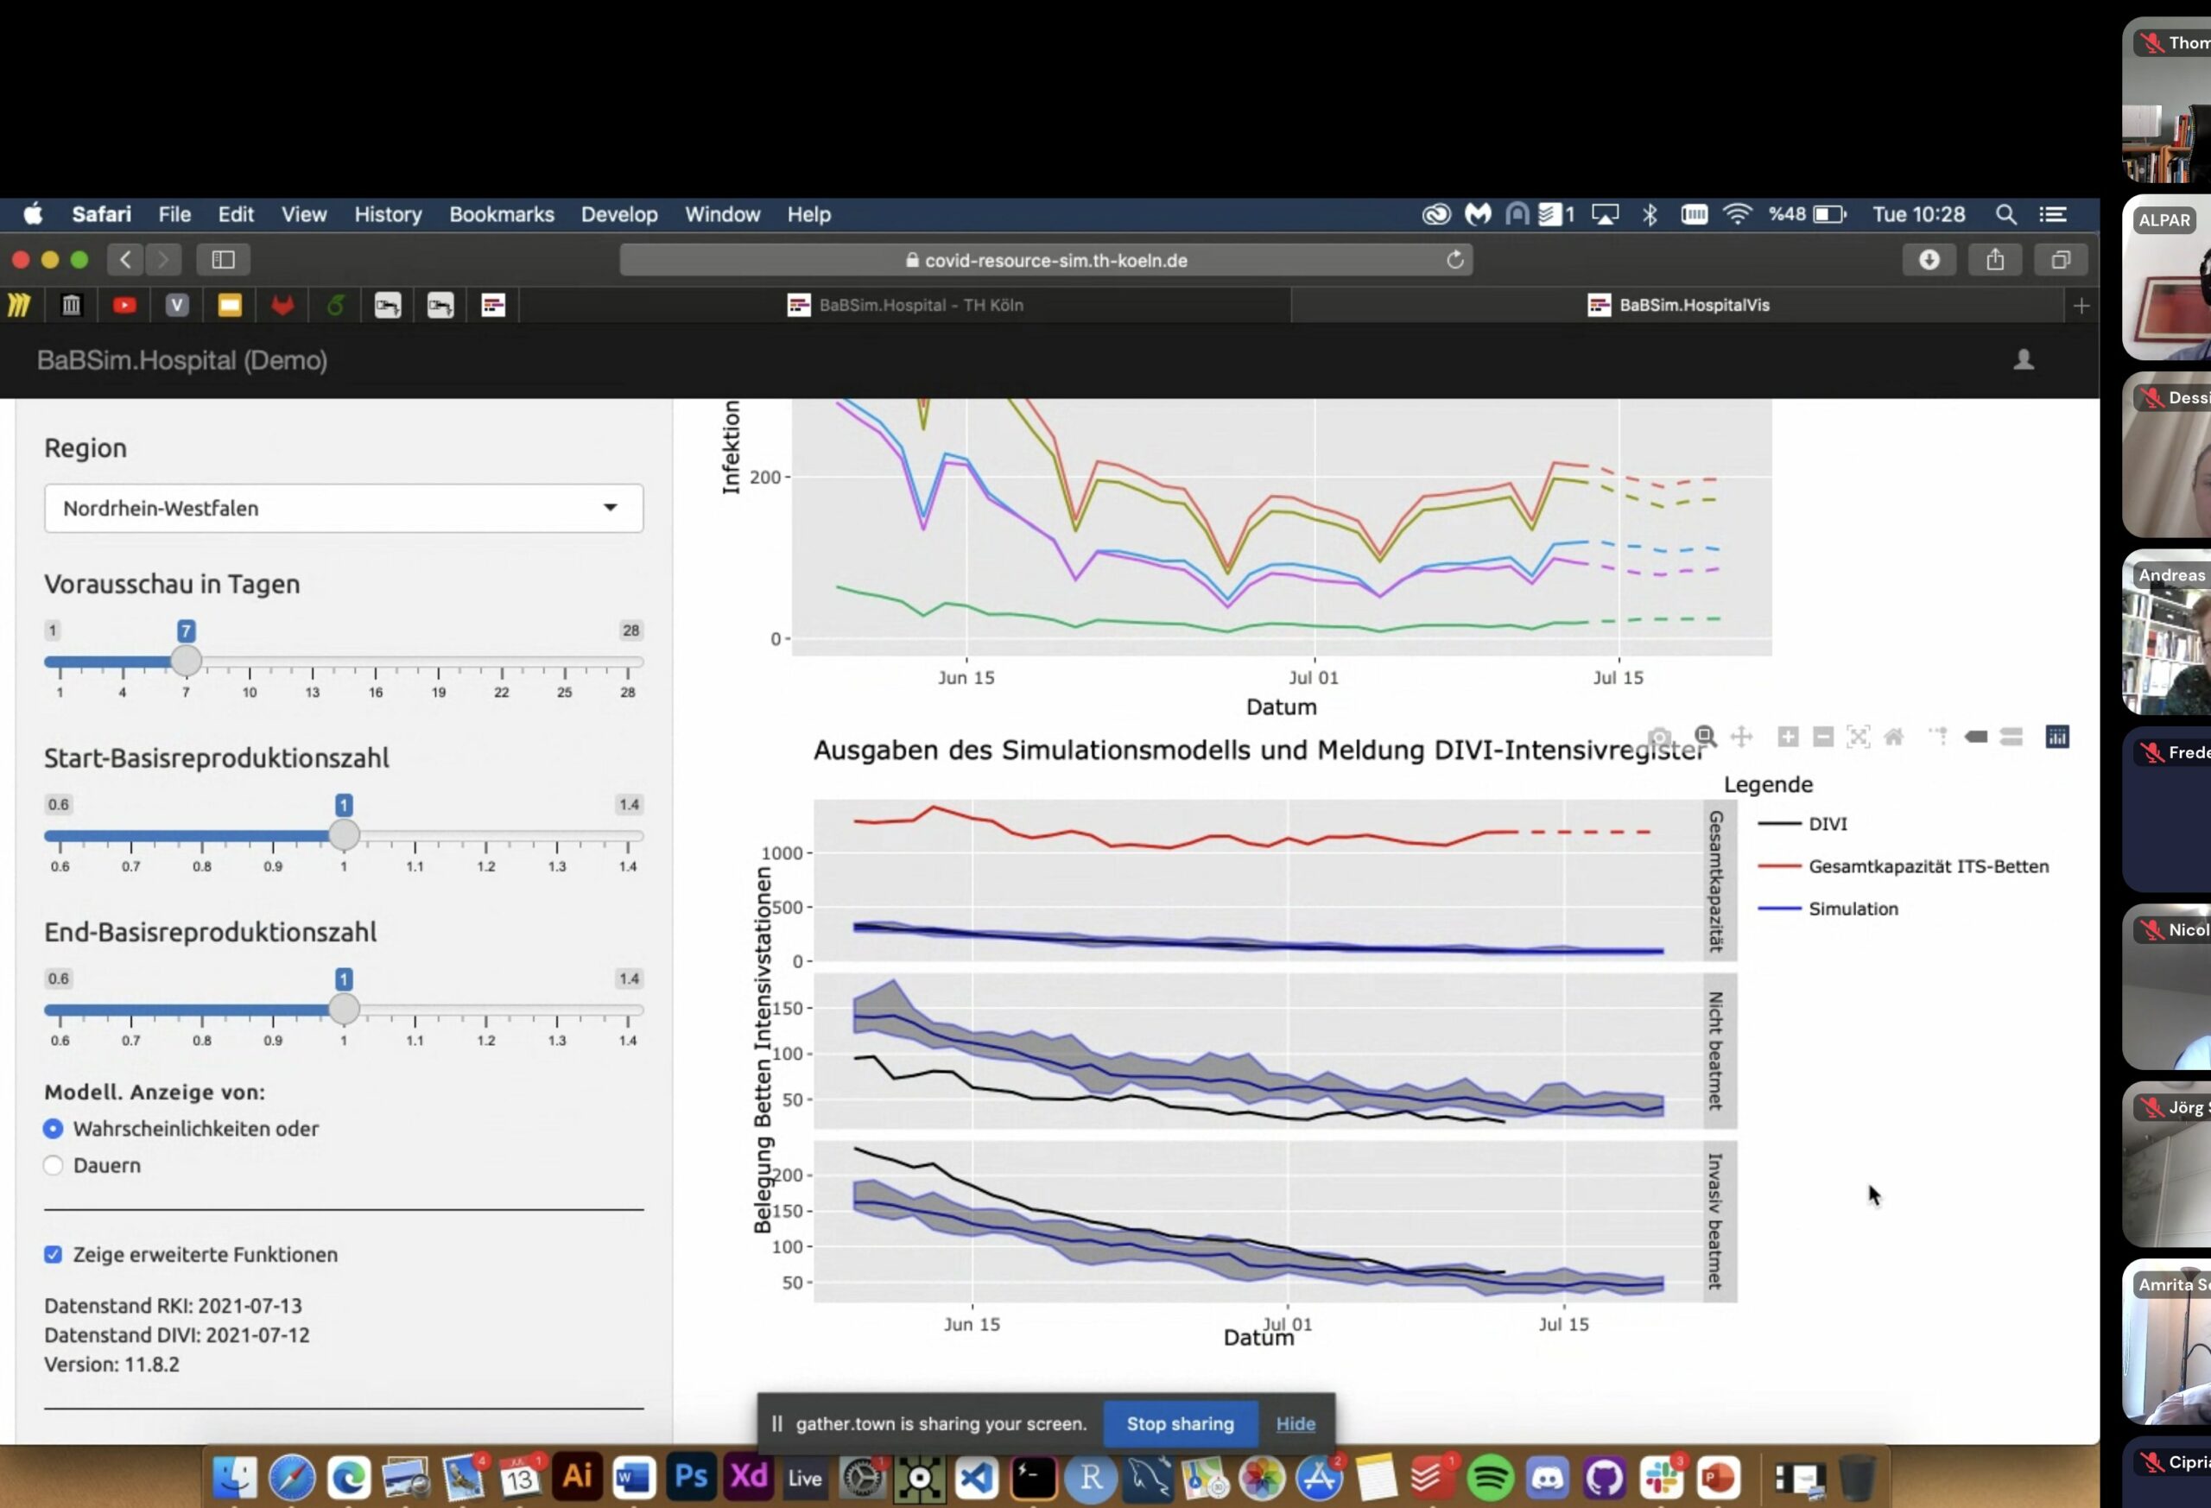
Task: Open Control Center list icon in menu bar
Action: pyautogui.click(x=2052, y=214)
